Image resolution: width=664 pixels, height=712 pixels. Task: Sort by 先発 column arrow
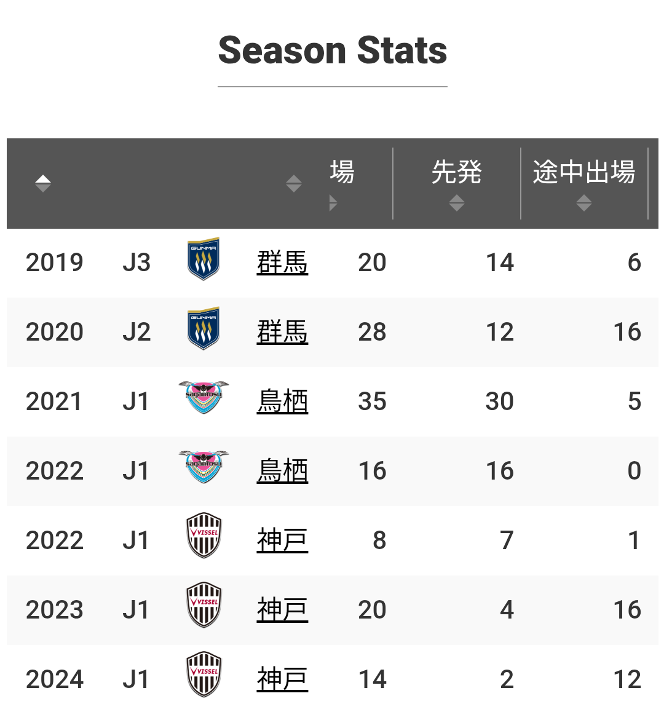[456, 203]
